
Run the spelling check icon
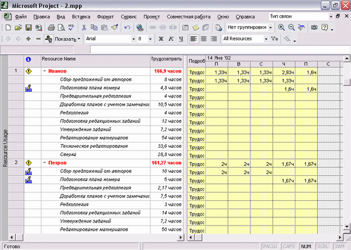pos(71,27)
